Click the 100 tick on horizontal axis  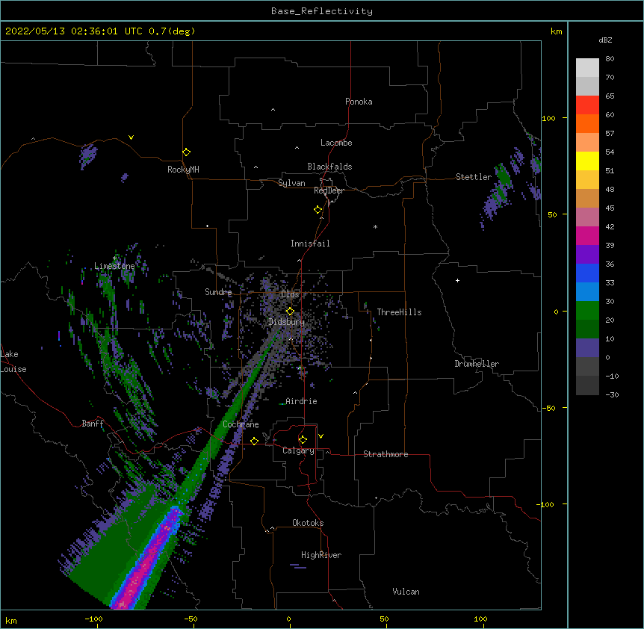pos(480,619)
